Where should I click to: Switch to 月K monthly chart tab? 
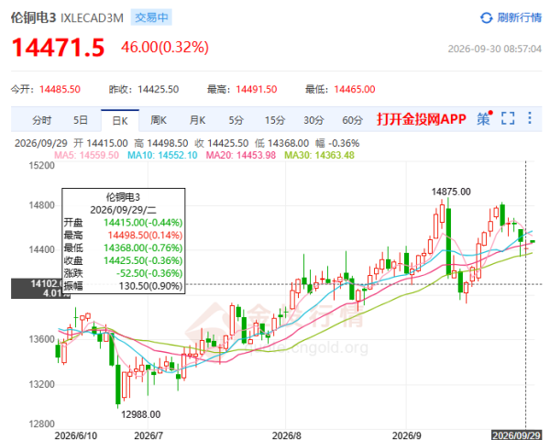pos(197,120)
